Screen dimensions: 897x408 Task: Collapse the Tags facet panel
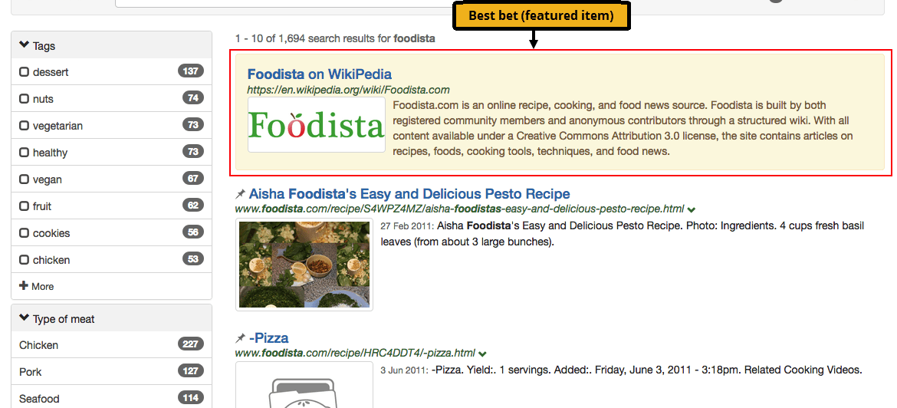tap(25, 46)
